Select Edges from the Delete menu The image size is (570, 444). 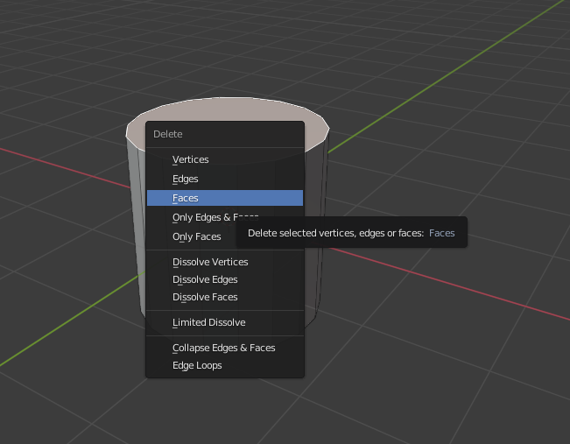pos(225,179)
